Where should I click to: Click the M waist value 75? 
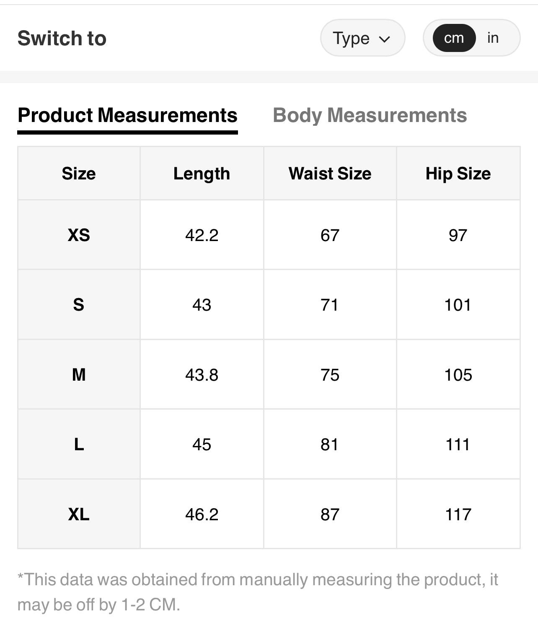click(330, 375)
